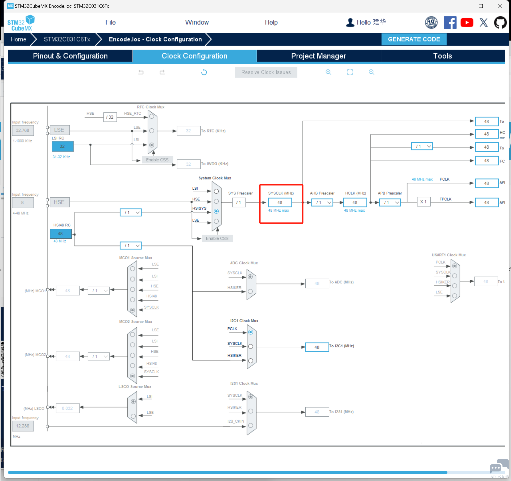Click the horizontal scrollbar at the bottom
This screenshot has width=511, height=481.
(x=227, y=472)
